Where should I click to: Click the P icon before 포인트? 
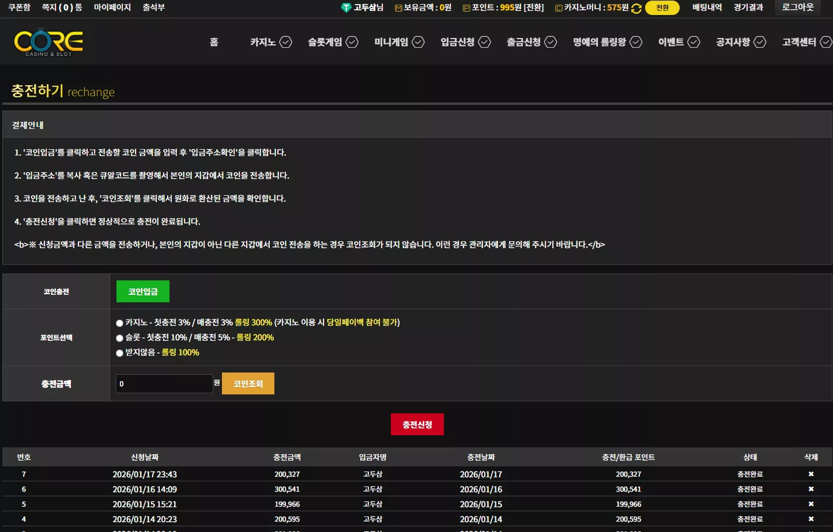pos(466,8)
